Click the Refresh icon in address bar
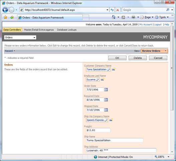 click(112, 10)
